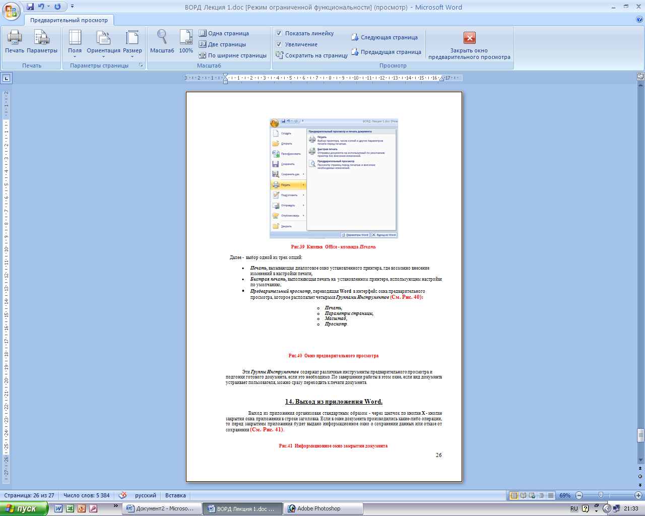645x516 pixels.
Task: Expand the Размер page size dropdown
Action: 132,43
